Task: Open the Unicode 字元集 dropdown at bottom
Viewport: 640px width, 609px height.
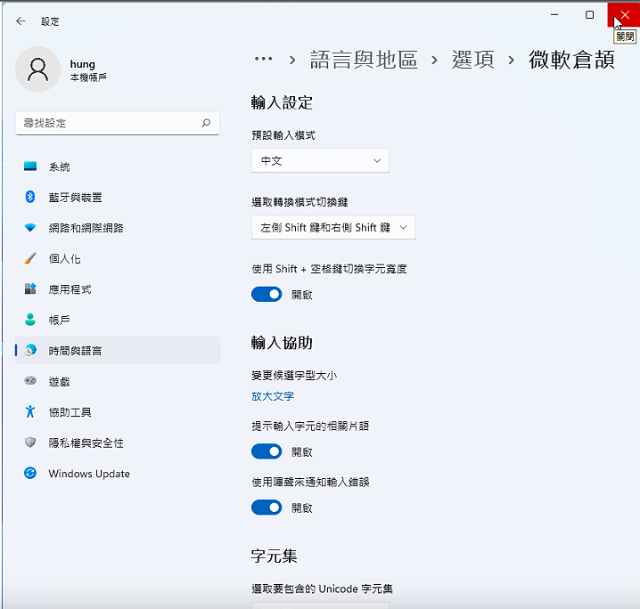Action: tap(320, 605)
